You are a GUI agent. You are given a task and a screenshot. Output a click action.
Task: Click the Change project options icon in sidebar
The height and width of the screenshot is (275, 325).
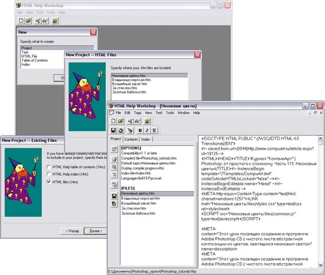(x=114, y=149)
